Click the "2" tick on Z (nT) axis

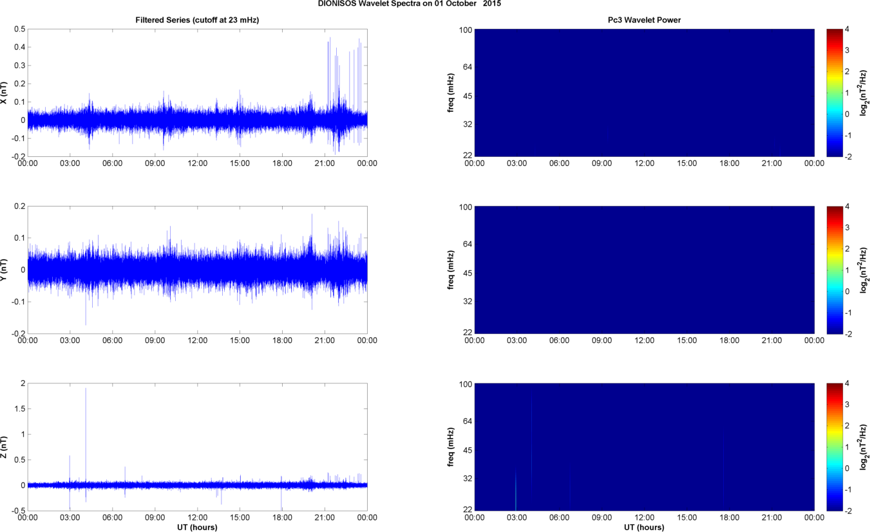coord(22,383)
